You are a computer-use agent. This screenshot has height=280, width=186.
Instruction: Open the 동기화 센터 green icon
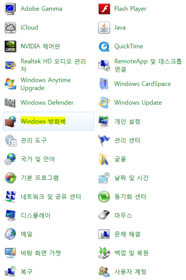click(x=104, y=196)
